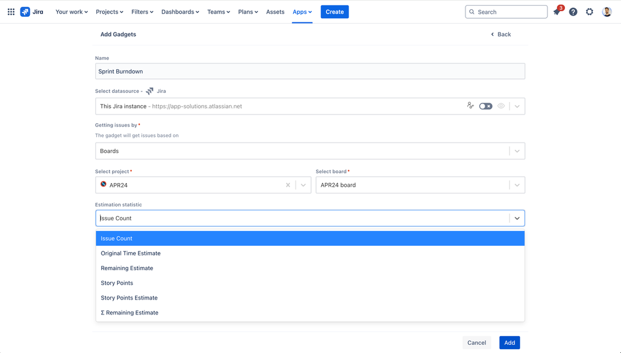621x353 pixels.
Task: Choose the Story Points option
Action: 310,283
